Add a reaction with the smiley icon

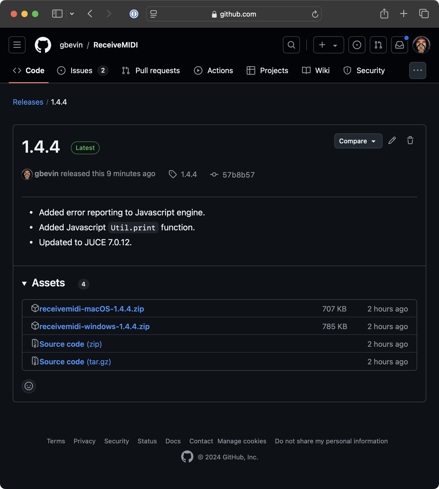pyautogui.click(x=29, y=386)
